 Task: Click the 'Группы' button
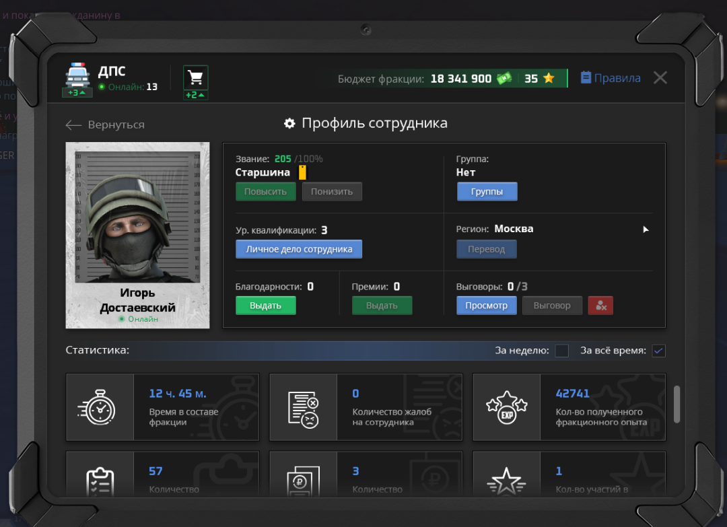pyautogui.click(x=487, y=192)
